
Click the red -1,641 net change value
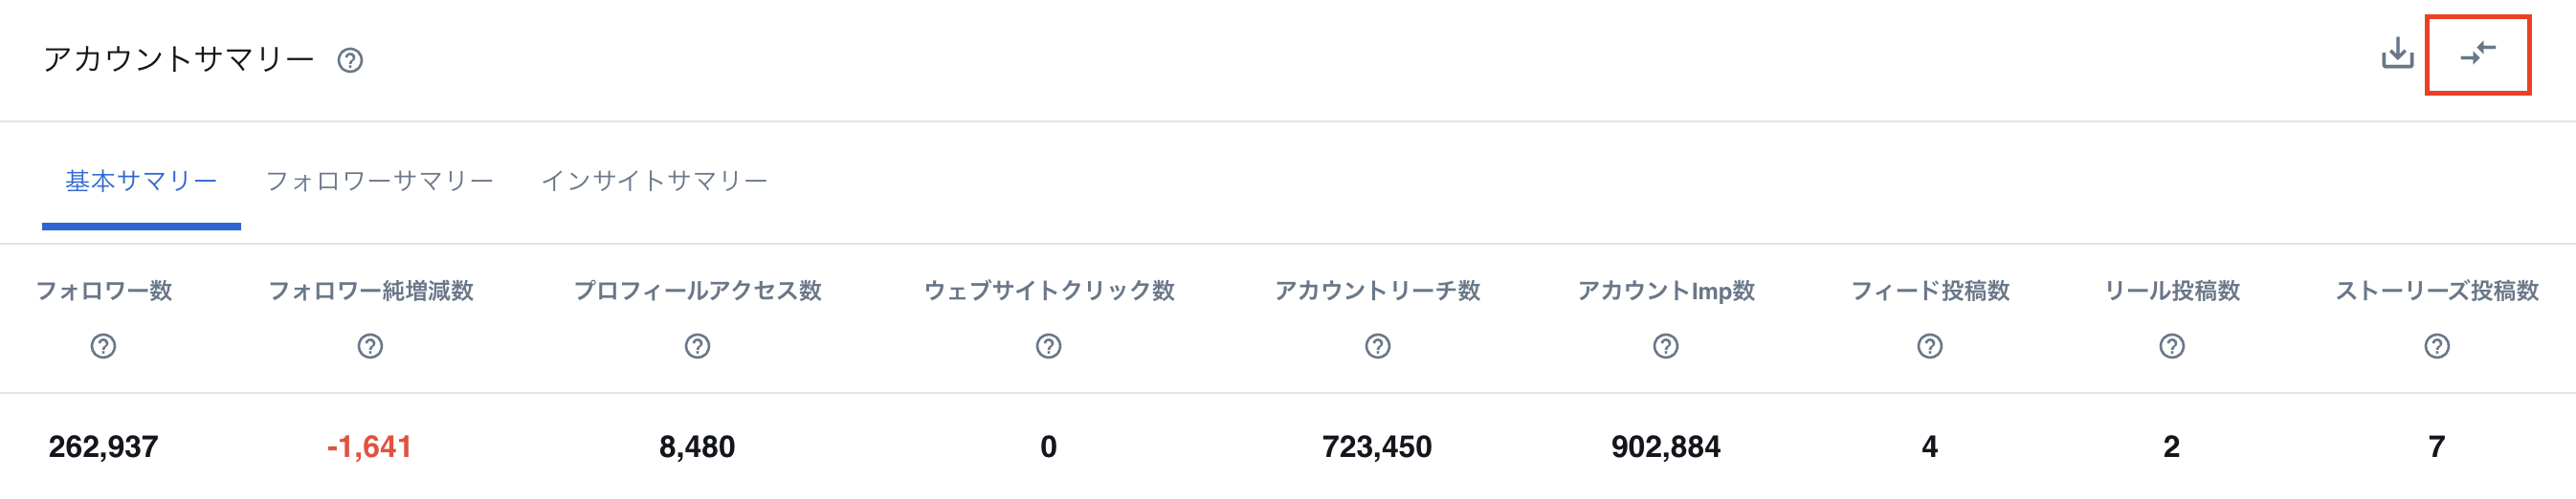click(x=369, y=446)
